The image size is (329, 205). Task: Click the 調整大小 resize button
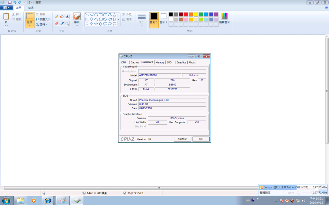[x=43, y=19]
